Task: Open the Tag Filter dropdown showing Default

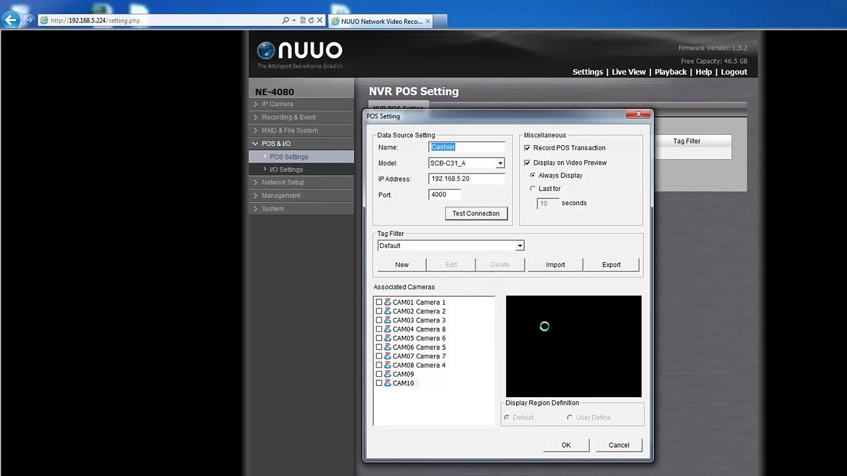Action: [519, 246]
